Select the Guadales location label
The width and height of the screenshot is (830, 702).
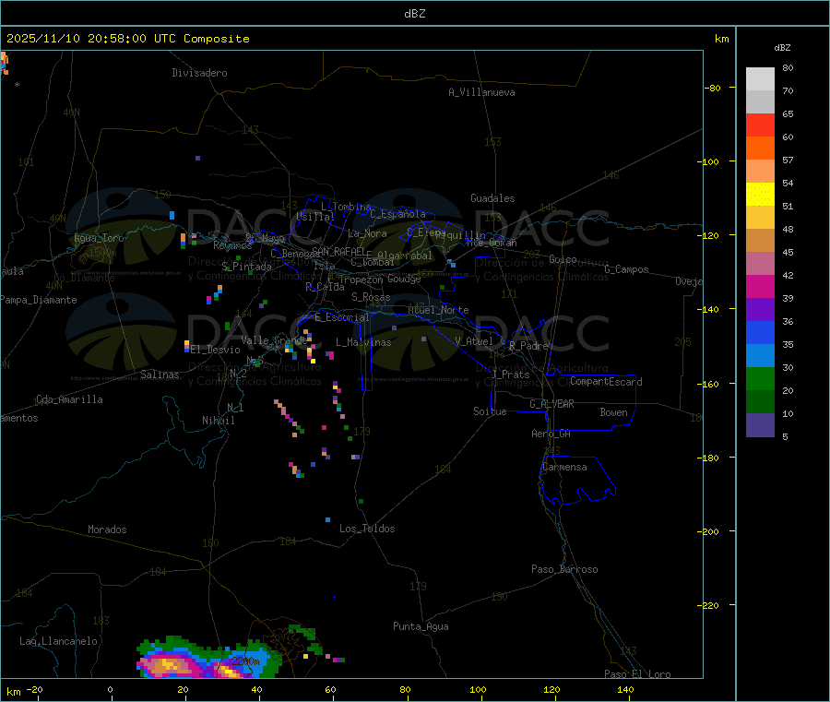(492, 198)
